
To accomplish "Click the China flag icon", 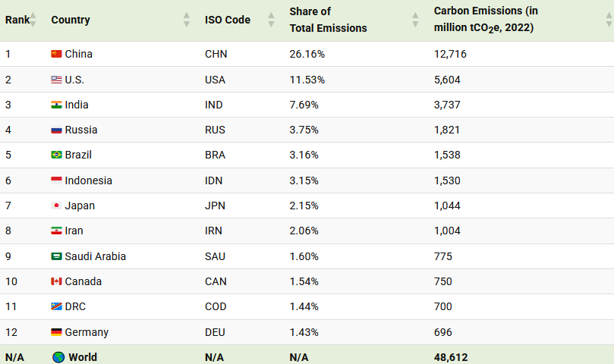I will [56, 54].
